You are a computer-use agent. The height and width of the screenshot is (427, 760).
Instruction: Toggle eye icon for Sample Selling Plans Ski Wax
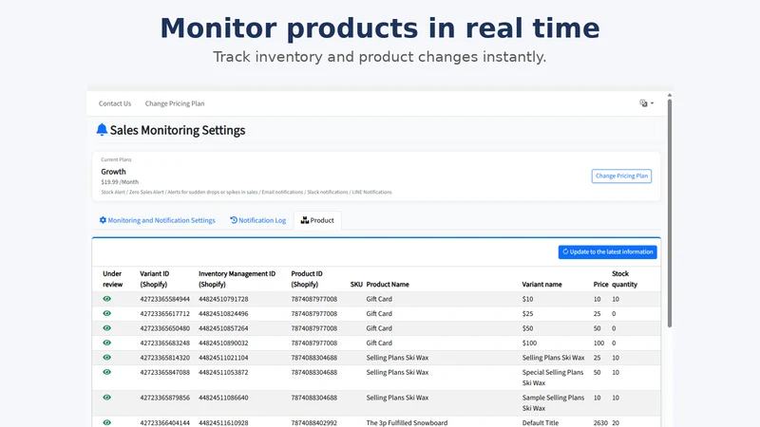pyautogui.click(x=107, y=398)
